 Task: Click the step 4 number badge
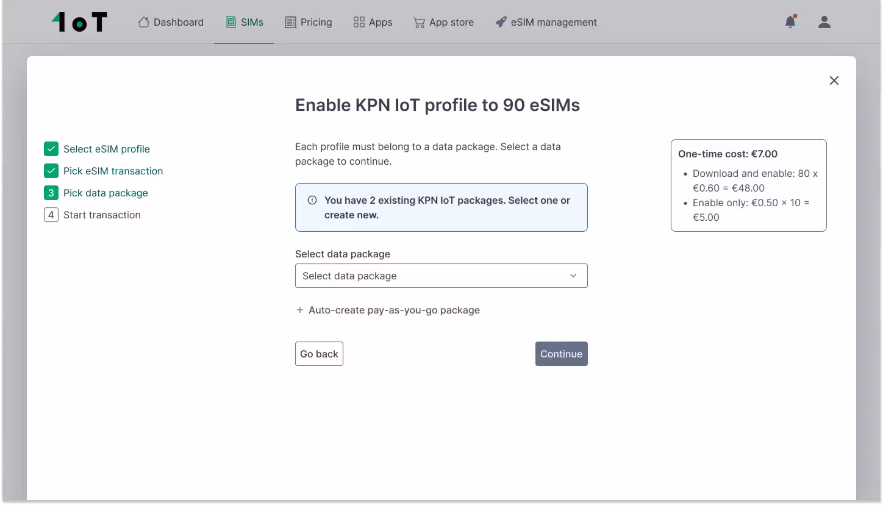[x=51, y=215]
